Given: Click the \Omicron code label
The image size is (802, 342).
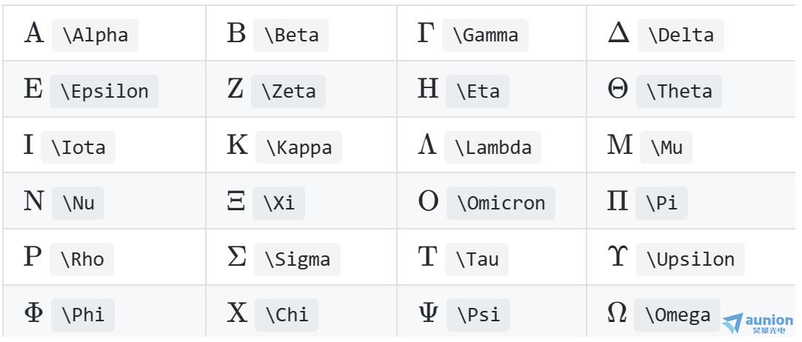Looking at the screenshot, I should point(501,203).
